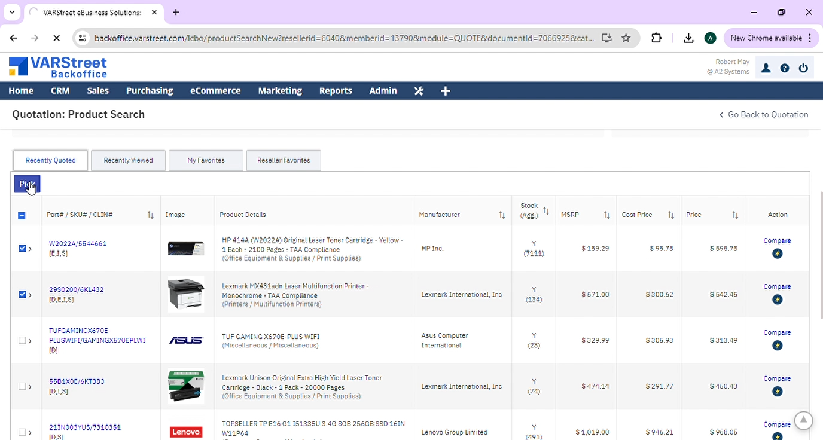Open the tools wrench icon in navbar

coord(419,91)
